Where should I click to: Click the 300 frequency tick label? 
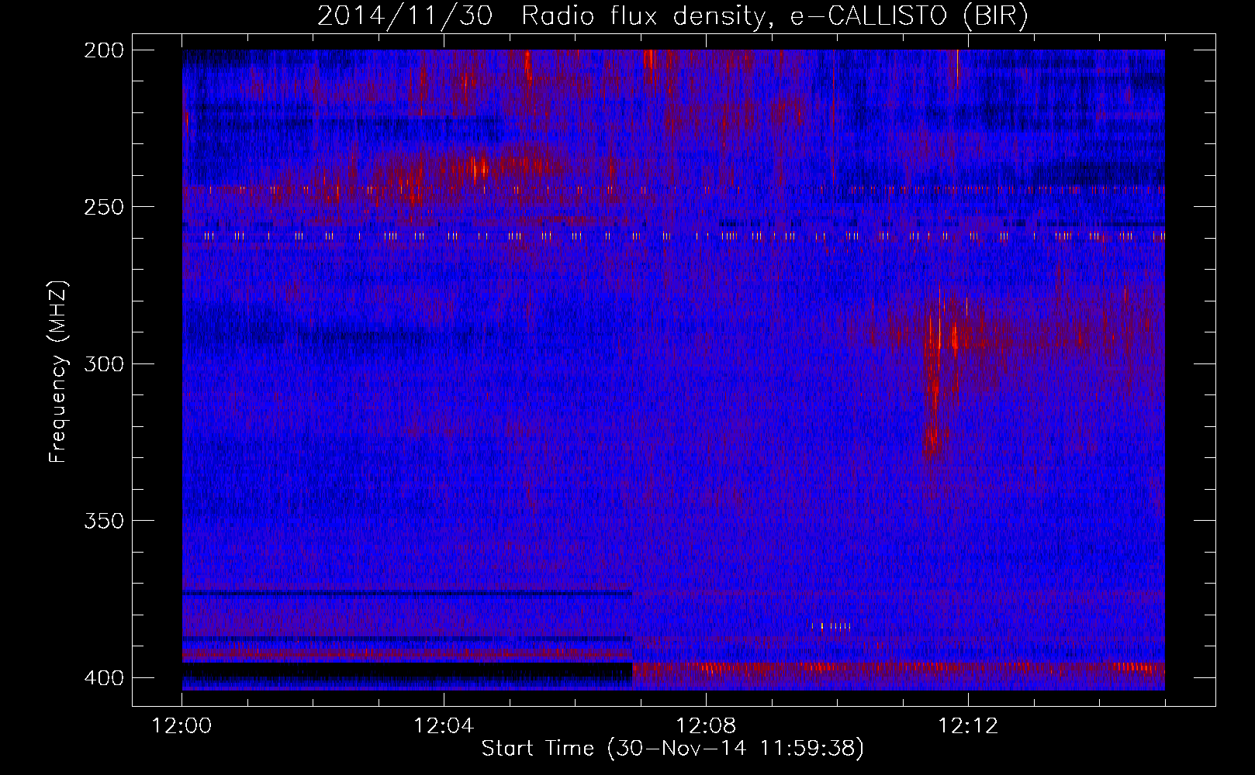click(103, 364)
